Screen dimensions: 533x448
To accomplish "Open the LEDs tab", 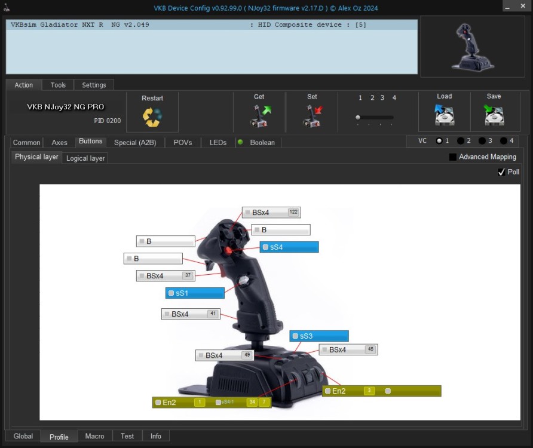I will 218,142.
